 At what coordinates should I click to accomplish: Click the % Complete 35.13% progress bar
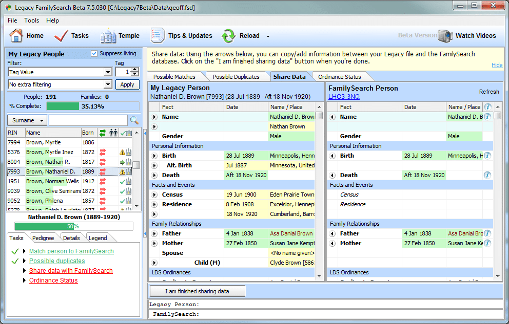pyautogui.click(x=93, y=106)
